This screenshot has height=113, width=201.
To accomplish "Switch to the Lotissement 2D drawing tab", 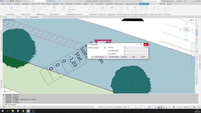I will [x=34, y=17].
